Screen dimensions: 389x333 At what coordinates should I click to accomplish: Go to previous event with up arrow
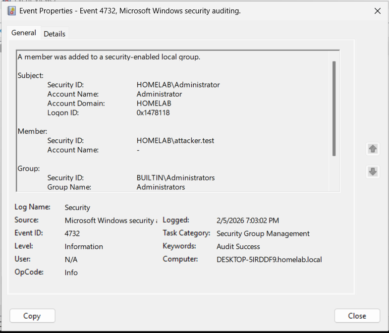[373, 149]
